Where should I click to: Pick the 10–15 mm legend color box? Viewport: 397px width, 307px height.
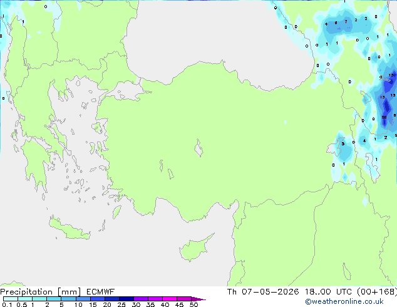click(x=83, y=299)
